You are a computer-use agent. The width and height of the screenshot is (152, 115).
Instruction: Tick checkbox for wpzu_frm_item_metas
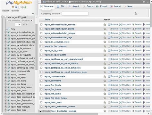click(41, 98)
